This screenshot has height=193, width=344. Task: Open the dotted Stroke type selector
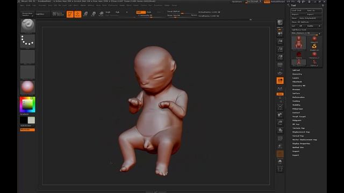[27, 41]
